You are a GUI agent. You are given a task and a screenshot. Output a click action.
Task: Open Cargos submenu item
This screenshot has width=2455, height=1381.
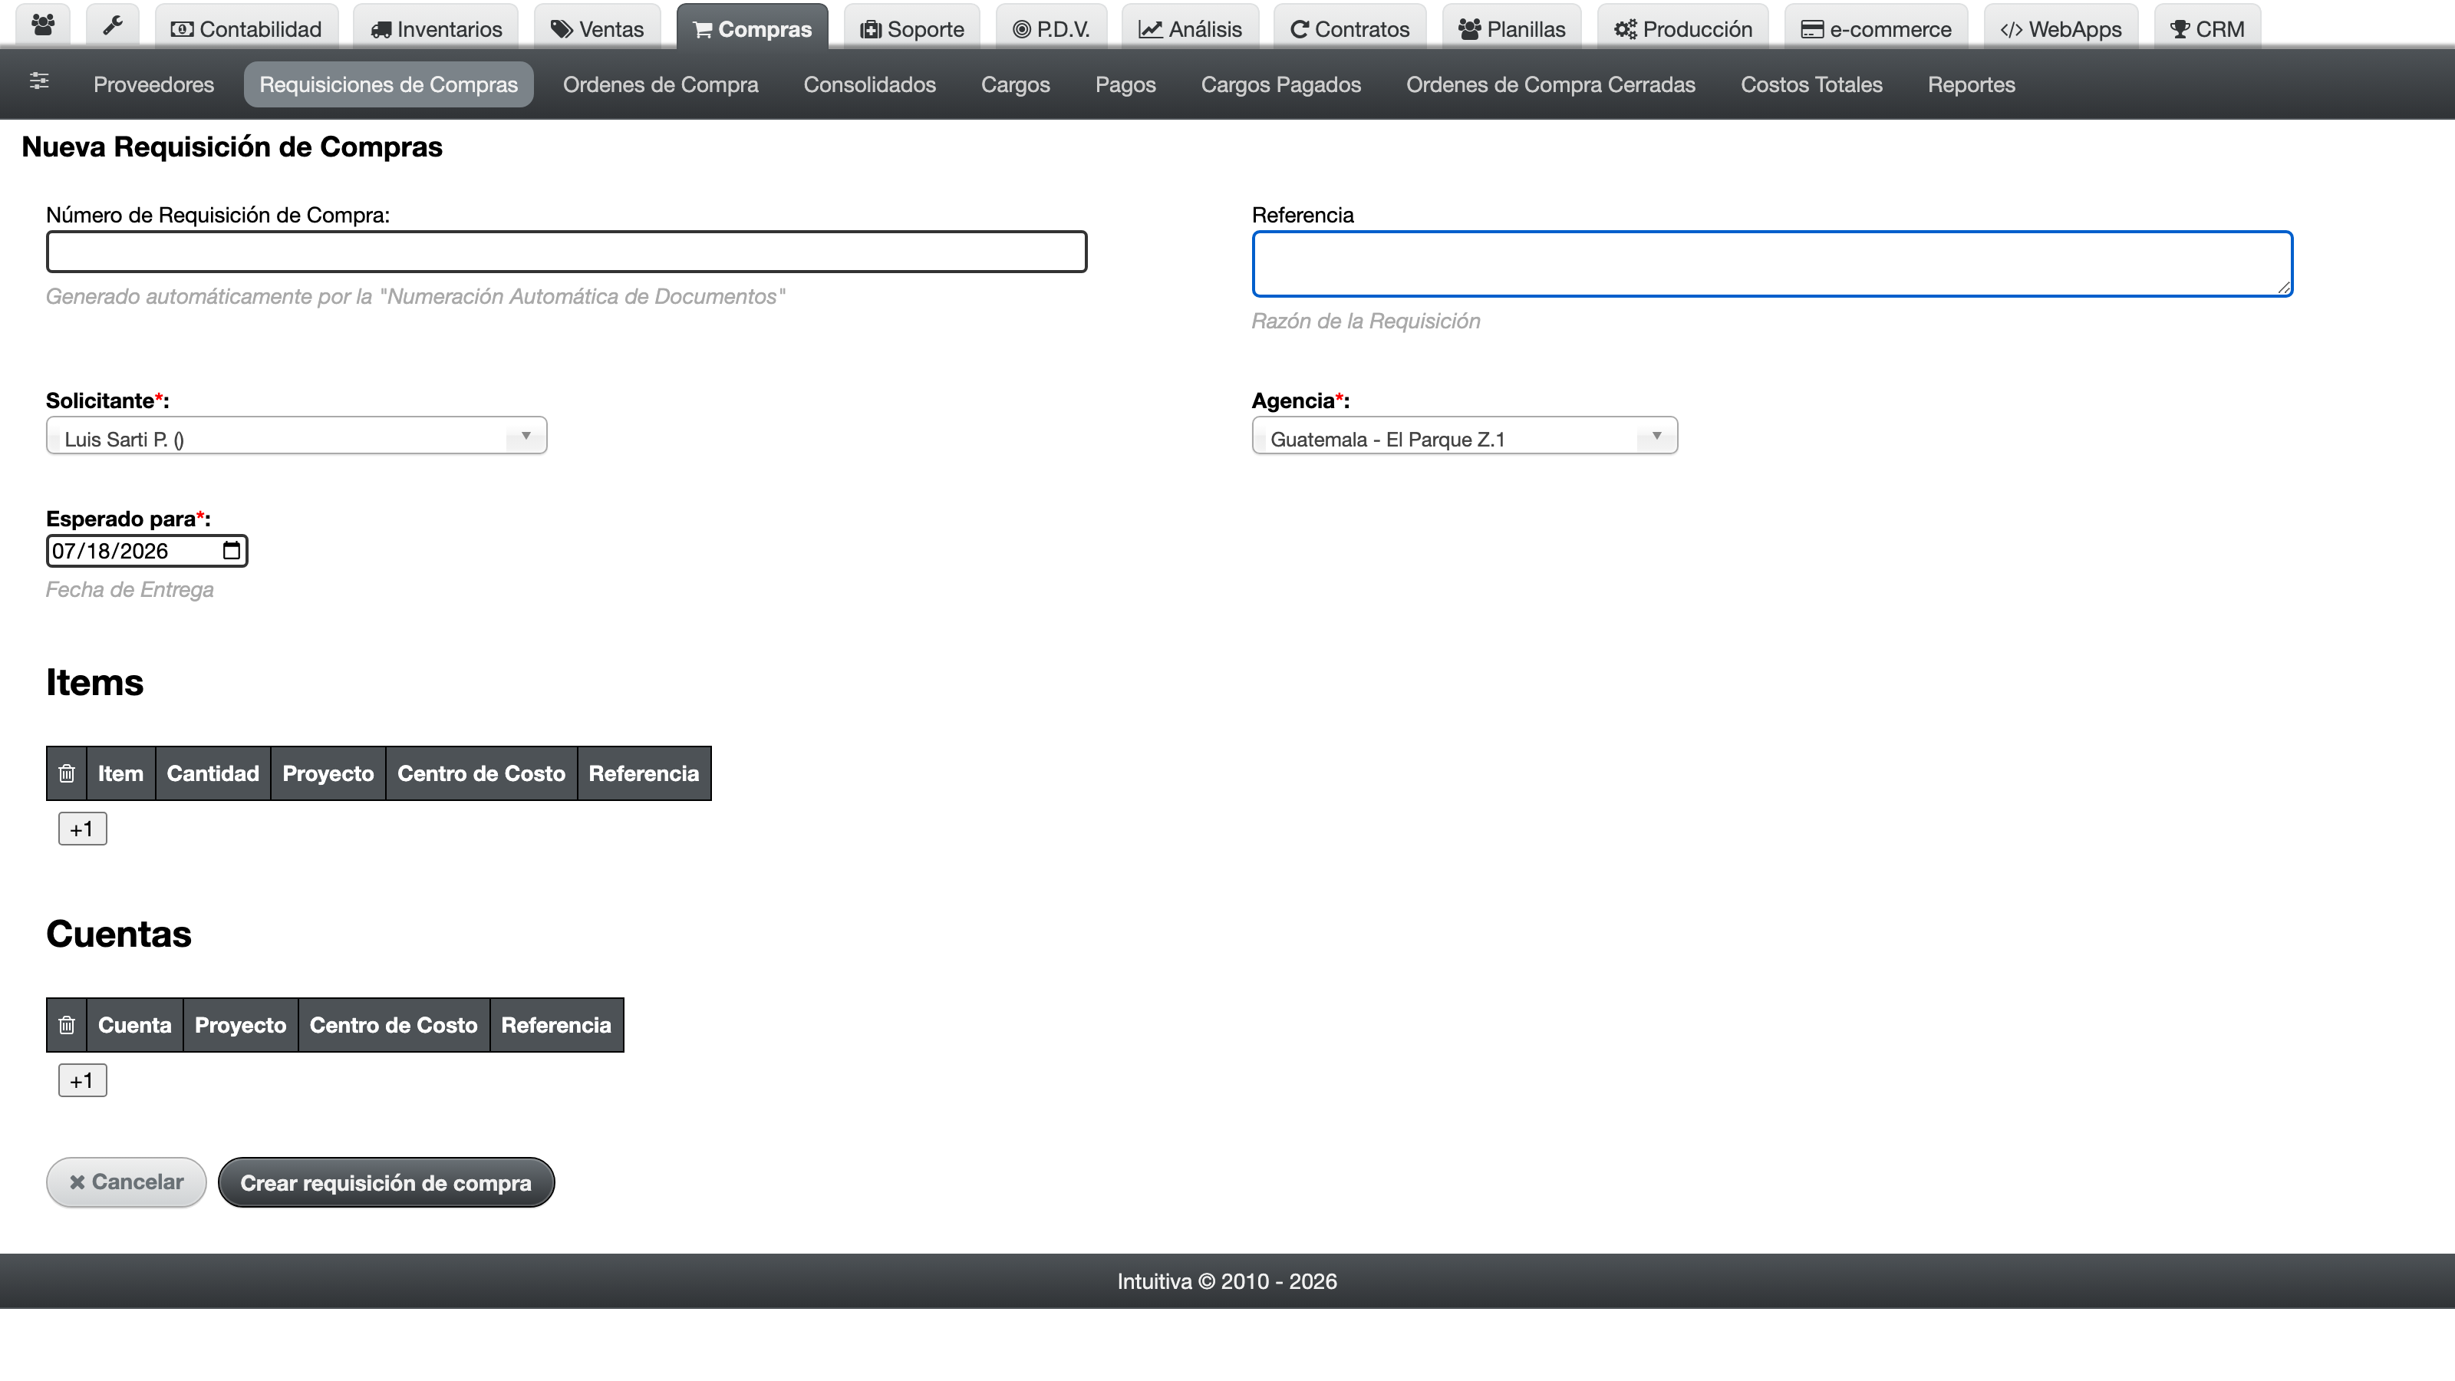point(1015,84)
